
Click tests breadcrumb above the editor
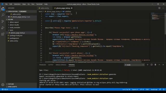40,11
